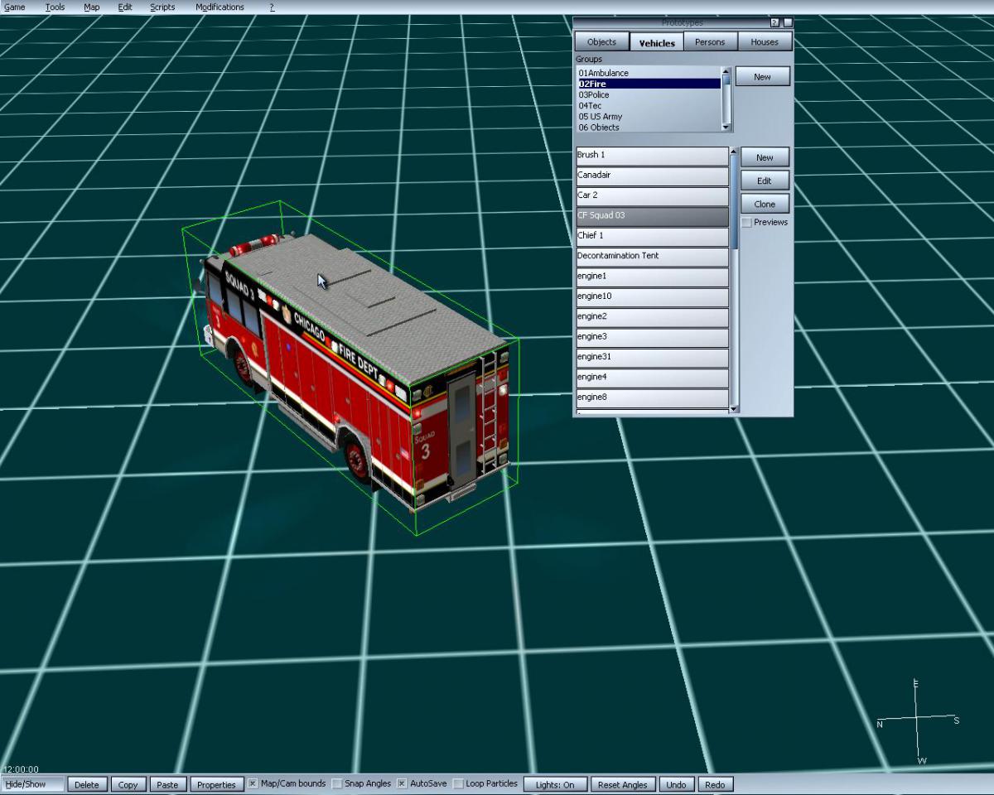Open the Tools menu
The image size is (994, 795).
tap(55, 7)
